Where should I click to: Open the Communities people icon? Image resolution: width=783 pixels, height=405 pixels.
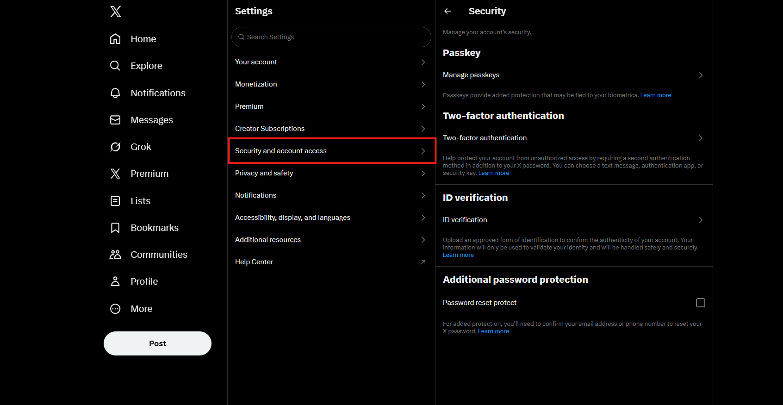click(115, 254)
